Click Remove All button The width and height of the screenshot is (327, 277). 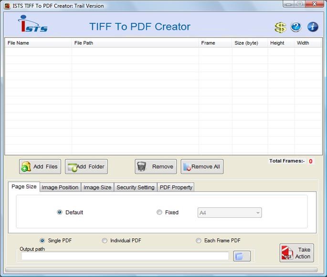coord(202,166)
